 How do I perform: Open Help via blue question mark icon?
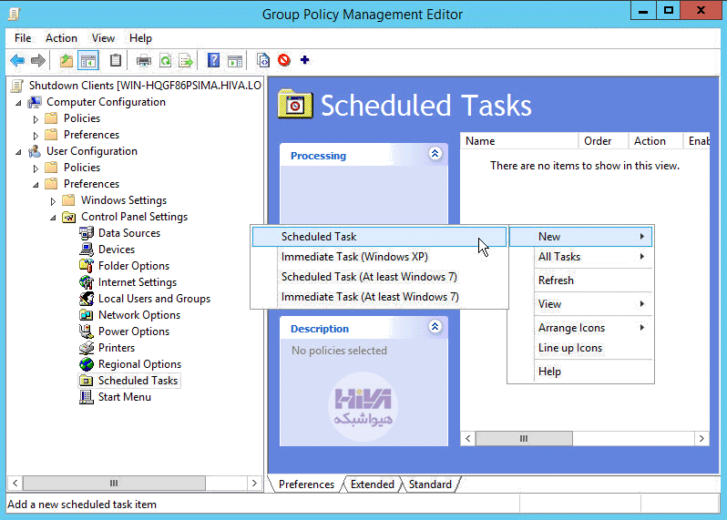(213, 60)
